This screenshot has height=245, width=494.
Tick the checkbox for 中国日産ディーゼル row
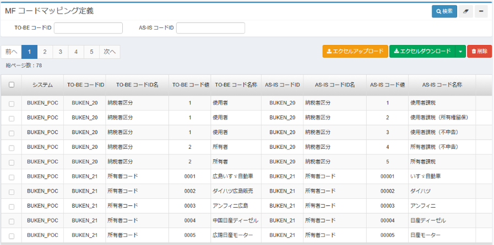point(12,221)
